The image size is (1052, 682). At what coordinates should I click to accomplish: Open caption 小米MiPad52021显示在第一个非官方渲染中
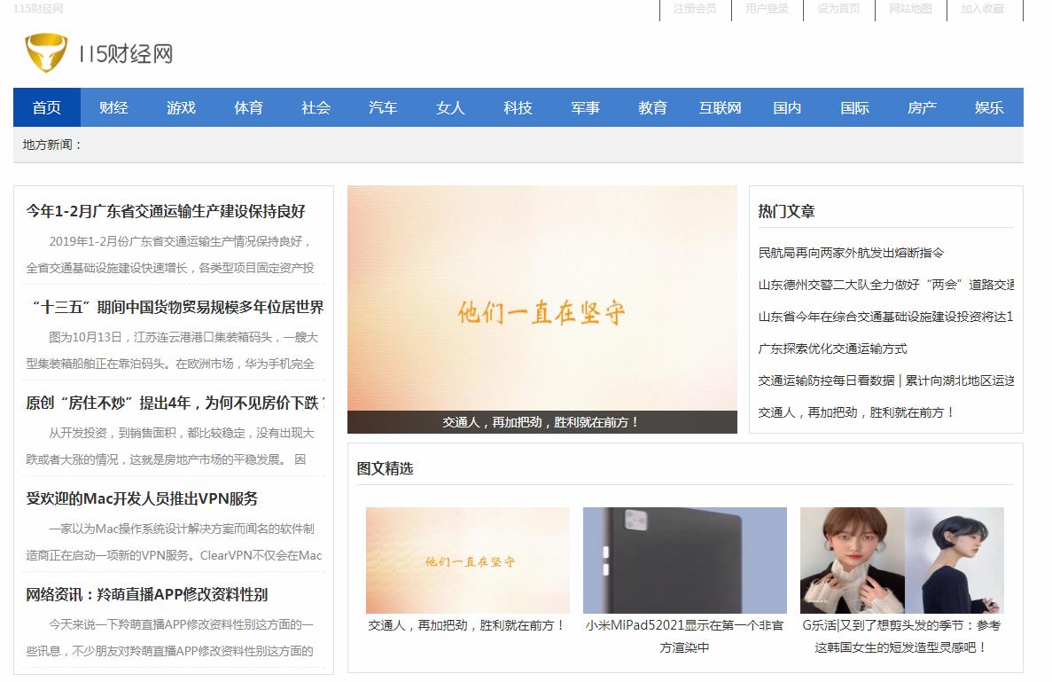point(684,637)
